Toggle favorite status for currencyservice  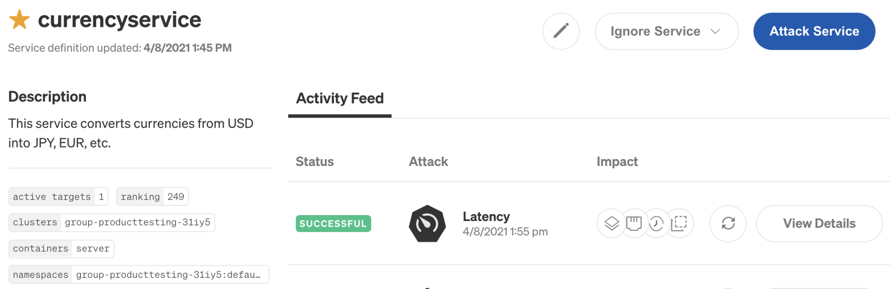click(19, 20)
